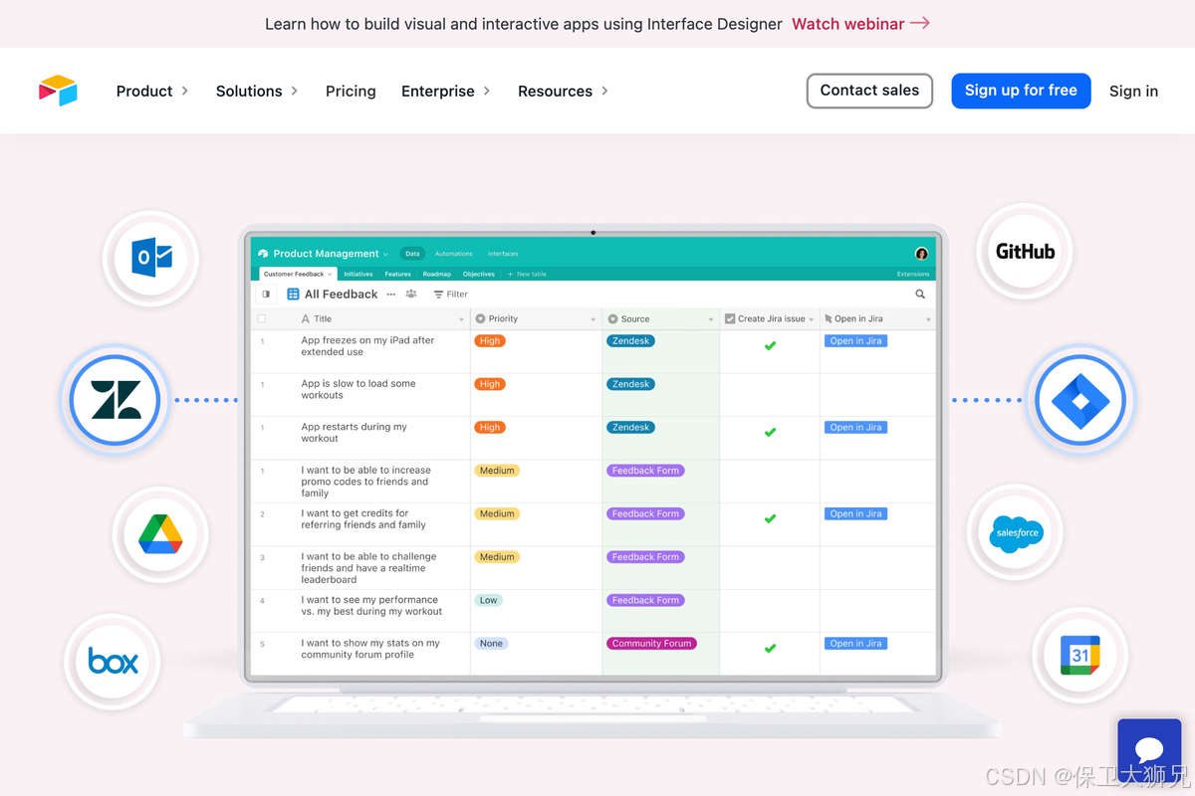Toggle Jira checkmark for community forum stats row
Image resolution: width=1195 pixels, height=796 pixels.
[x=770, y=648]
